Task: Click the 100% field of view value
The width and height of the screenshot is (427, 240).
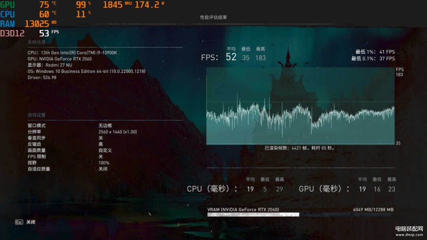Action: (104, 163)
